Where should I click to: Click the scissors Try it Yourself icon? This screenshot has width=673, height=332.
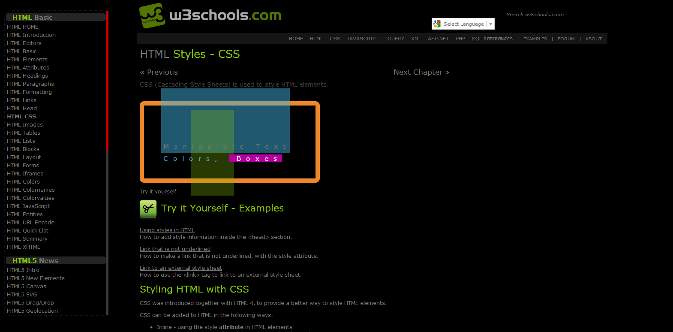[x=148, y=209]
